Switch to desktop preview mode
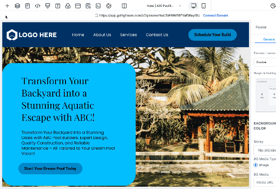The height and width of the screenshot is (189, 276). click(193, 6)
